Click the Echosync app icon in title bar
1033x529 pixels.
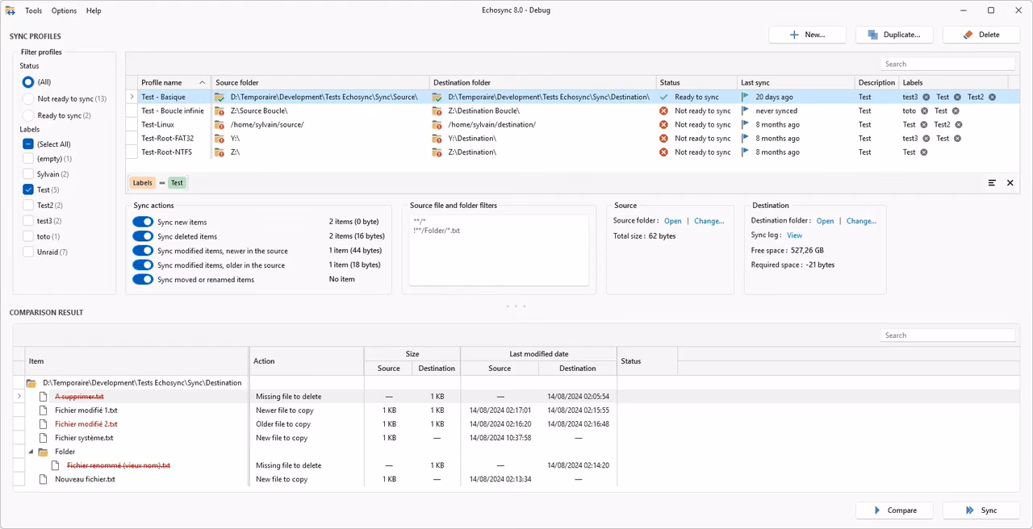pos(10,10)
